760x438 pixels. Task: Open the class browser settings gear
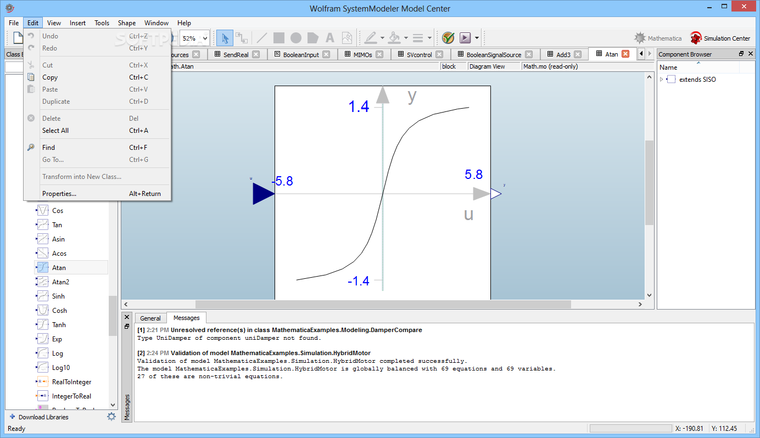(111, 417)
